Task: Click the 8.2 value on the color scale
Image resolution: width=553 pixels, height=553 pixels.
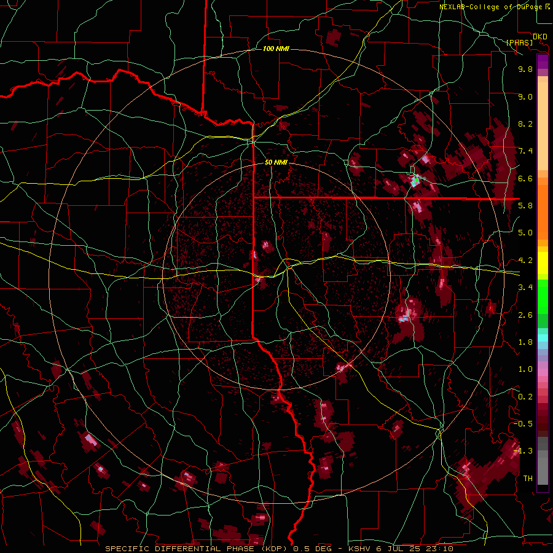Action: coord(525,124)
